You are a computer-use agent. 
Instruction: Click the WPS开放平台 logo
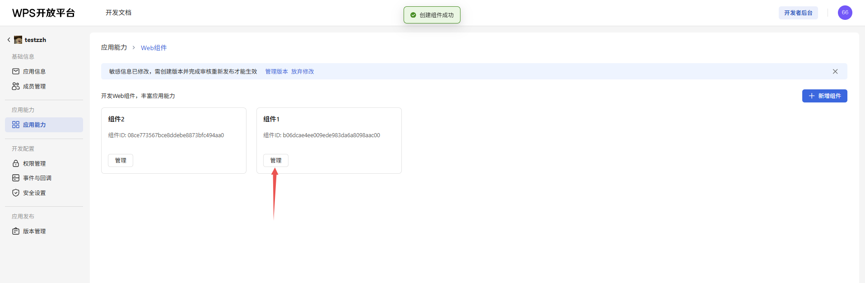coord(43,13)
